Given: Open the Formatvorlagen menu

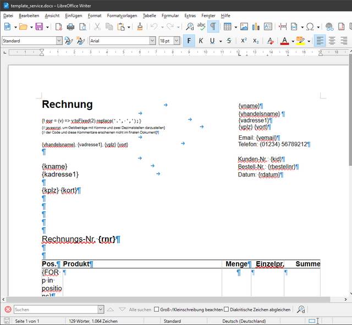Looking at the screenshot, I should tap(122, 15).
